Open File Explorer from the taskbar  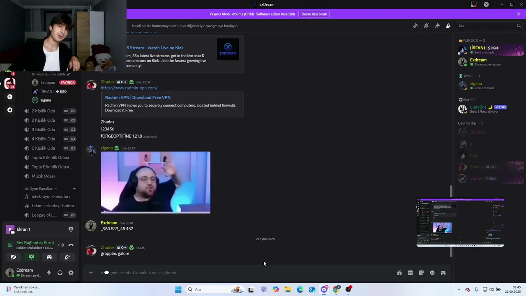[x=288, y=289]
